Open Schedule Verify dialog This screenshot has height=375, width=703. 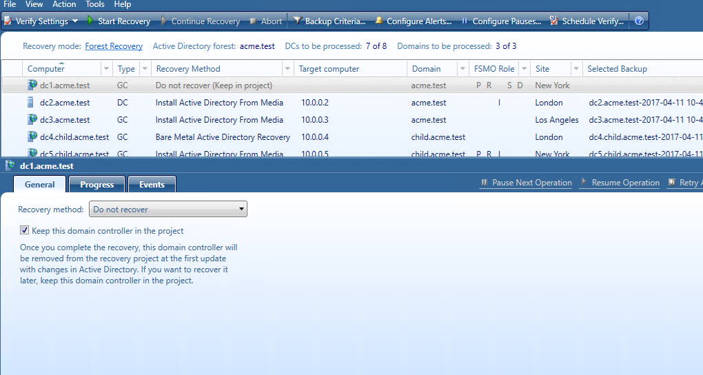(593, 21)
